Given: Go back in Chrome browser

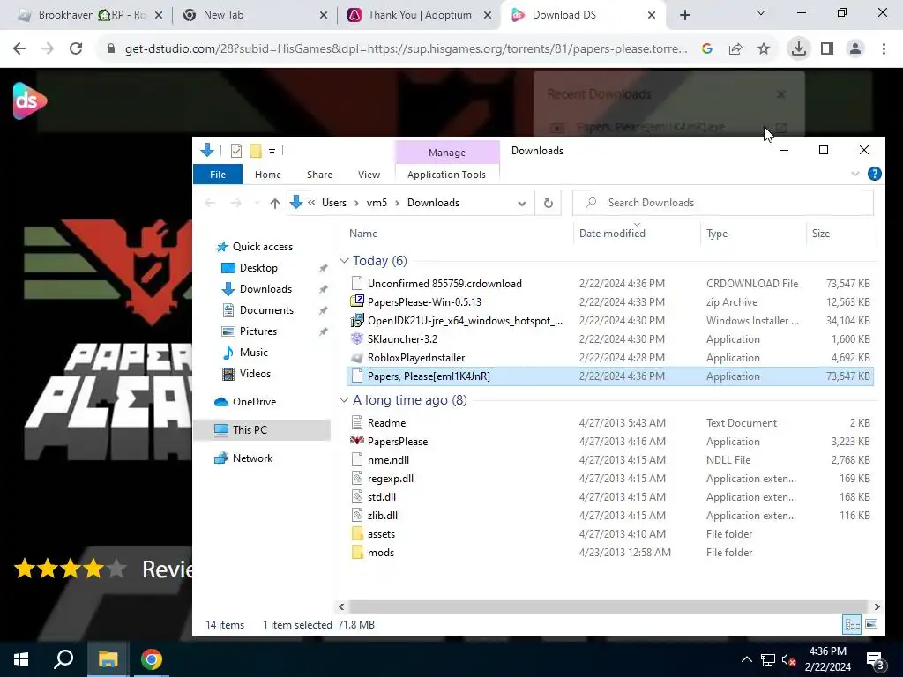Looking at the screenshot, I should click(x=19, y=49).
